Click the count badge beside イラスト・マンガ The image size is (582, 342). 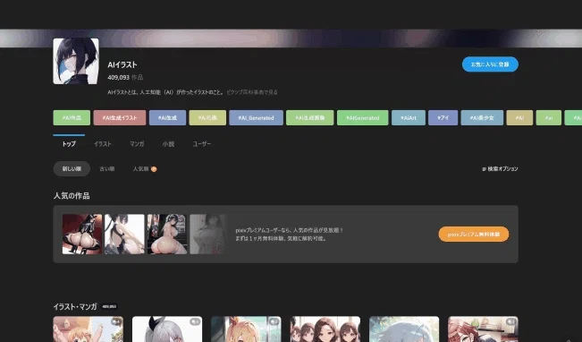[109, 307]
